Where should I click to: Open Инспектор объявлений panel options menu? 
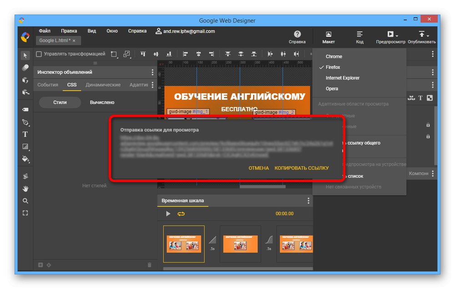click(152, 72)
